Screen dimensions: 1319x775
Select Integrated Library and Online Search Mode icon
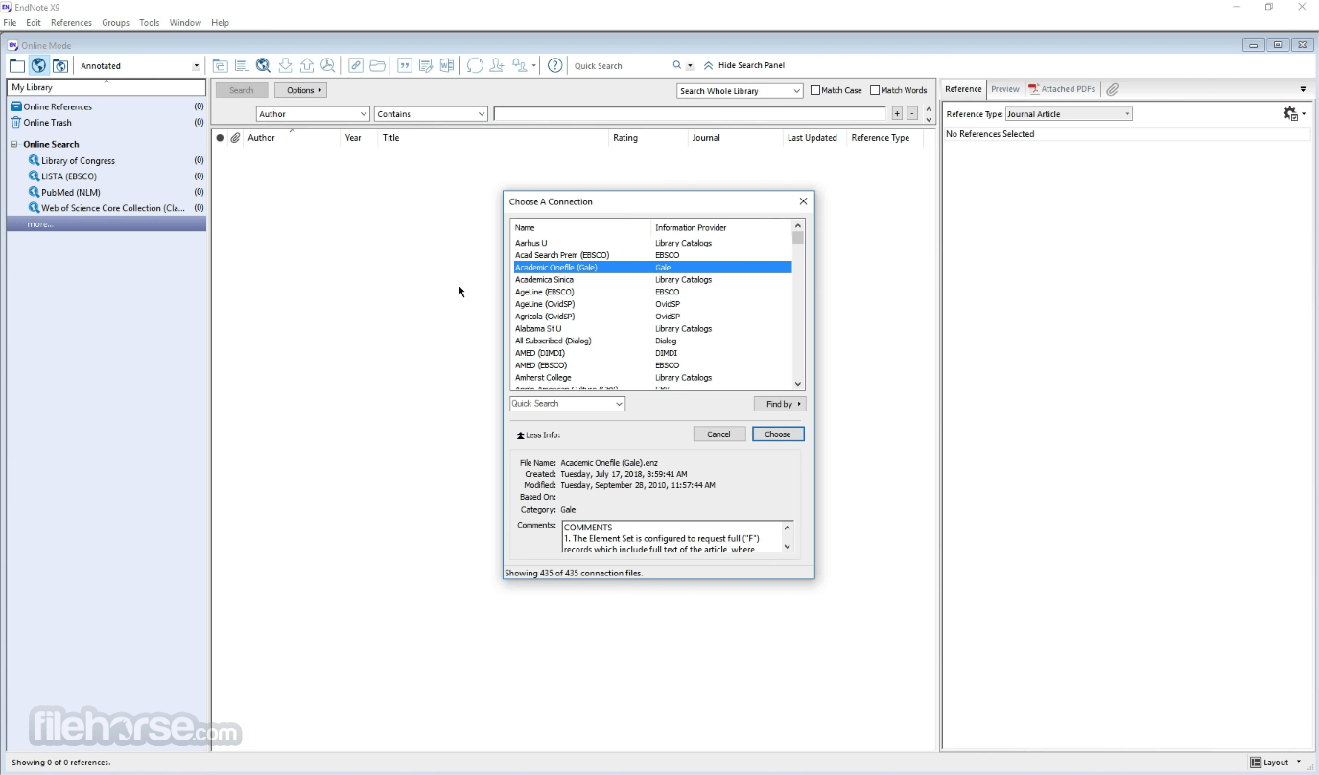click(x=60, y=66)
